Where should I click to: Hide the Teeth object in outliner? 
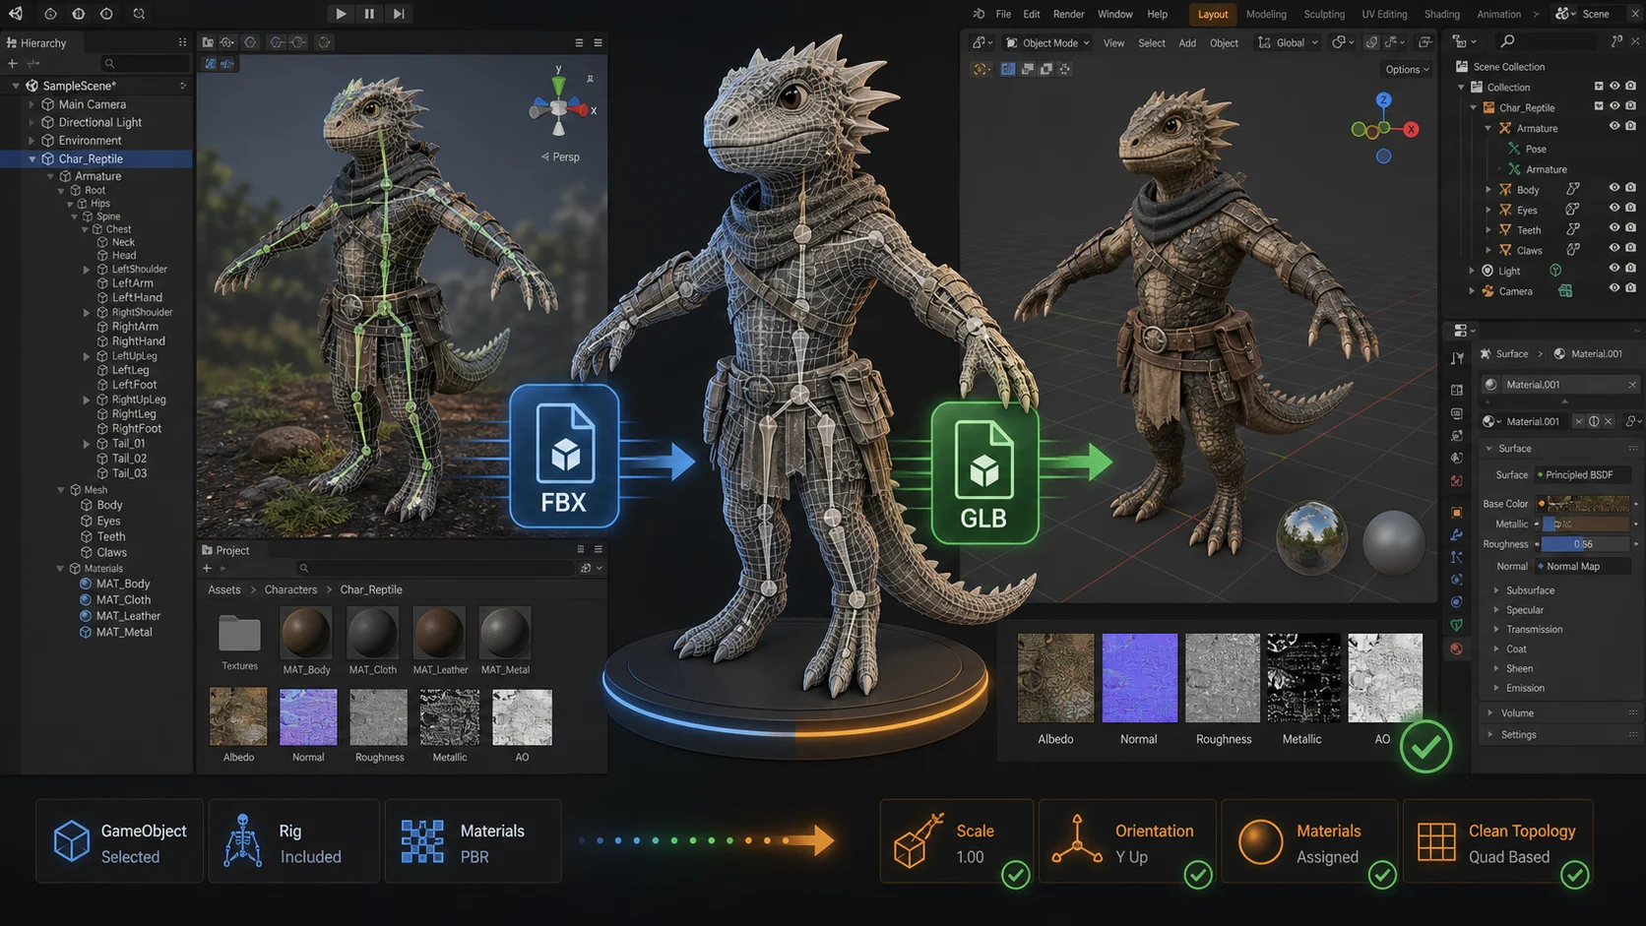point(1614,228)
